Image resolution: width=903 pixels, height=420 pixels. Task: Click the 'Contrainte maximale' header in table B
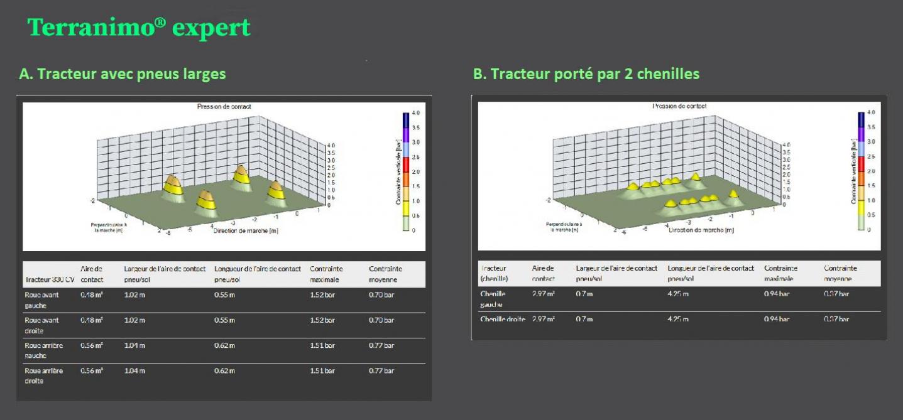pos(780,273)
